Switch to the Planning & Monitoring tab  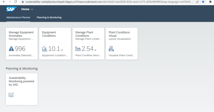49,18
